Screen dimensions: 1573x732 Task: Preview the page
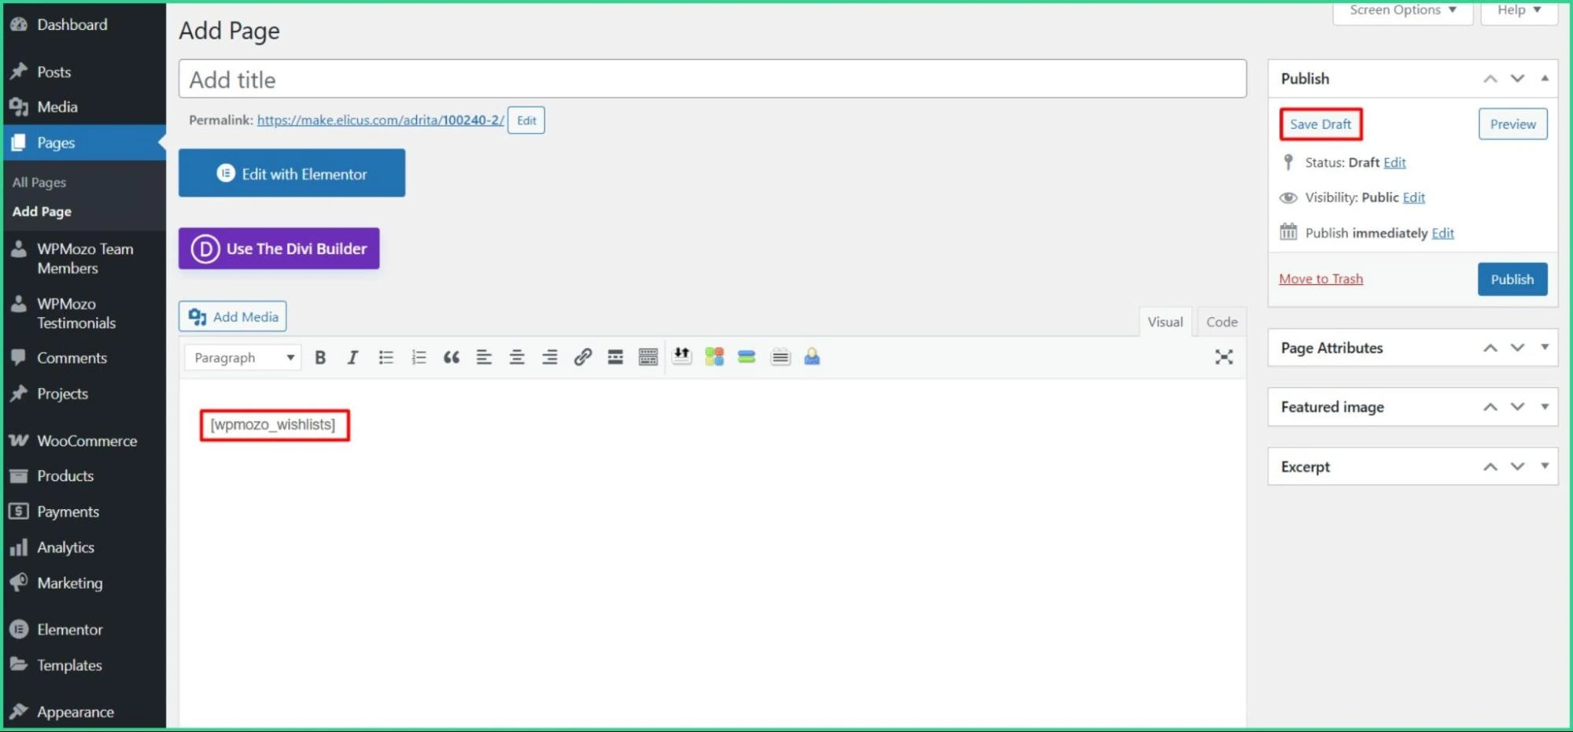pyautogui.click(x=1512, y=124)
